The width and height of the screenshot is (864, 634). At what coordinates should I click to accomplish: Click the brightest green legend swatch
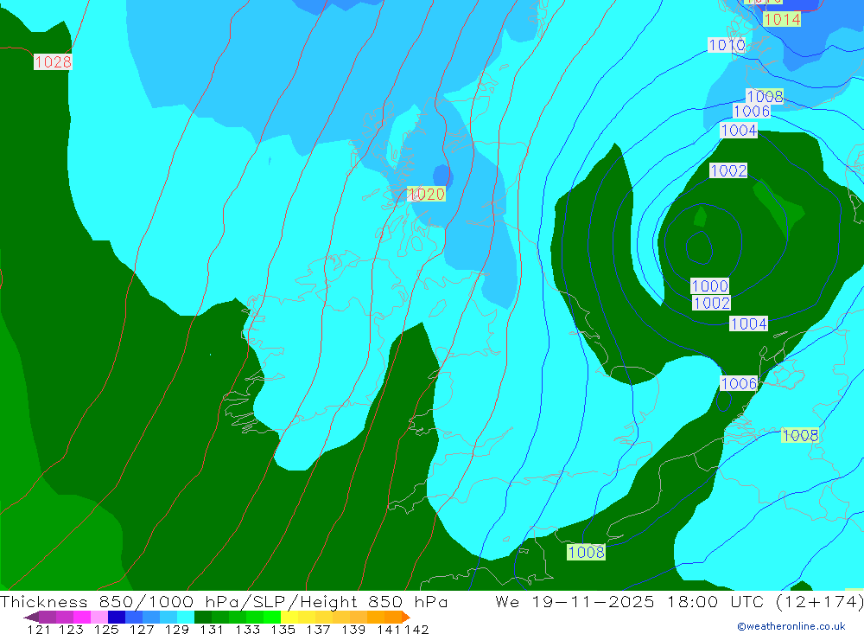pyautogui.click(x=272, y=617)
